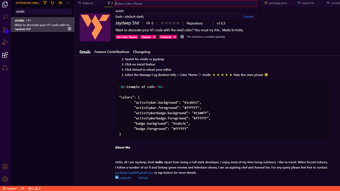This screenshot has width=340, height=191.
Task: Click the filter extensions icon
Action: pyautogui.click(x=45, y=3)
